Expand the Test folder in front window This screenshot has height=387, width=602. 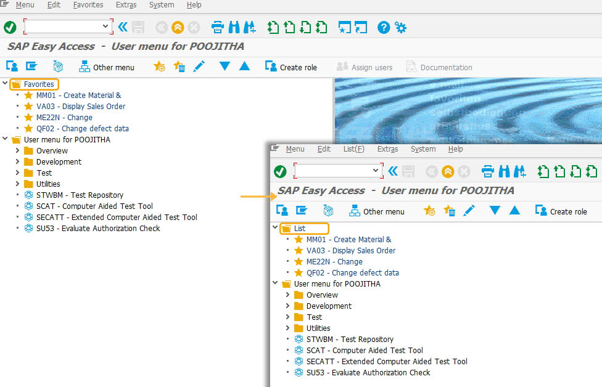(287, 317)
